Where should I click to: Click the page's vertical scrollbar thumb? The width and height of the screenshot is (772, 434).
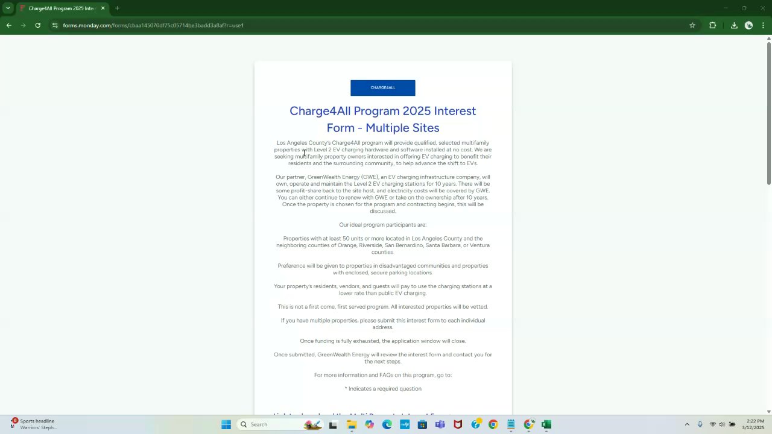768,113
